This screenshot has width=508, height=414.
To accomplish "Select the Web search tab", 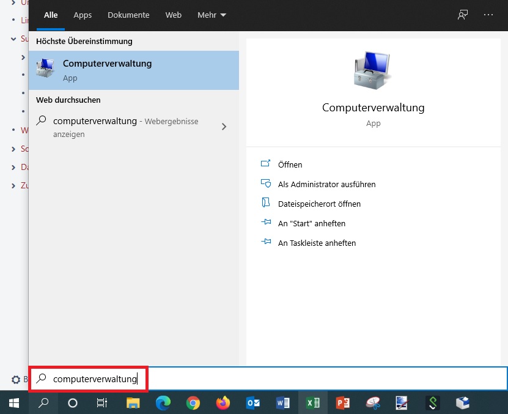I will [174, 15].
